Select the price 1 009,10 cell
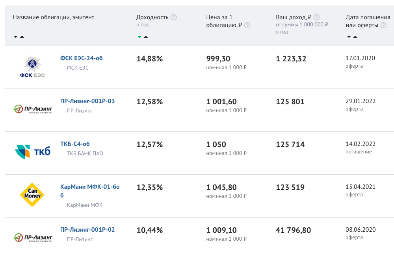 click(x=221, y=230)
